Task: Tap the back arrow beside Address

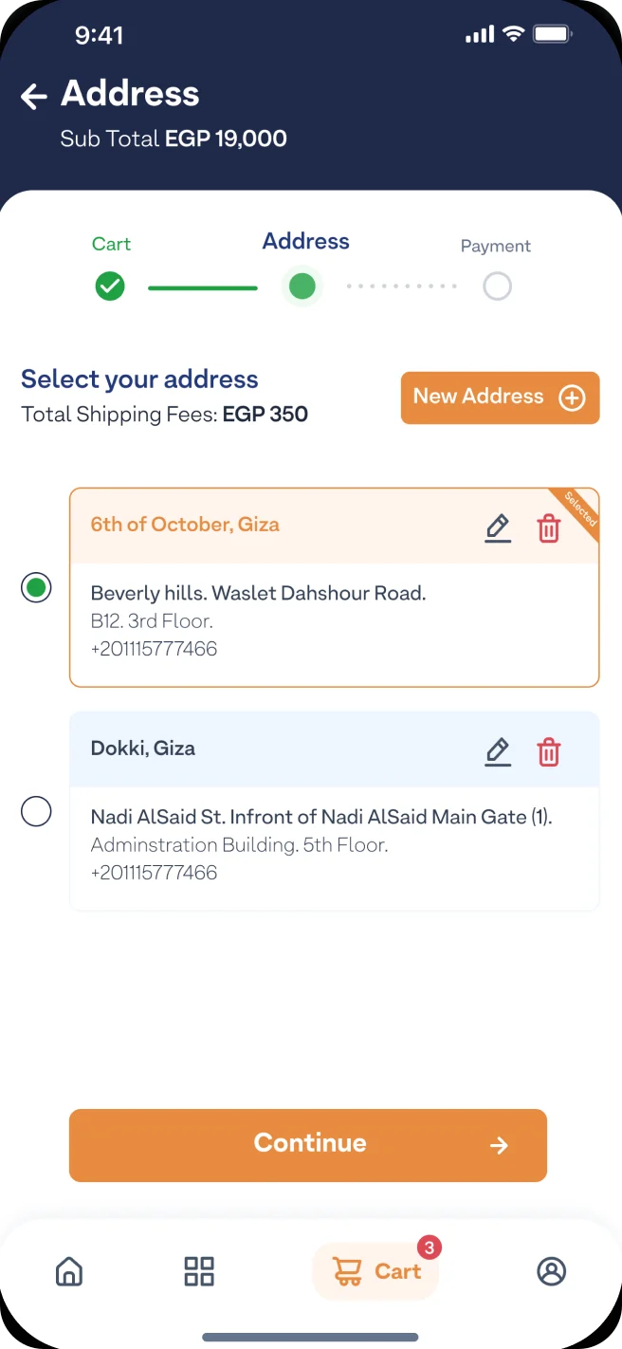Action: [34, 96]
